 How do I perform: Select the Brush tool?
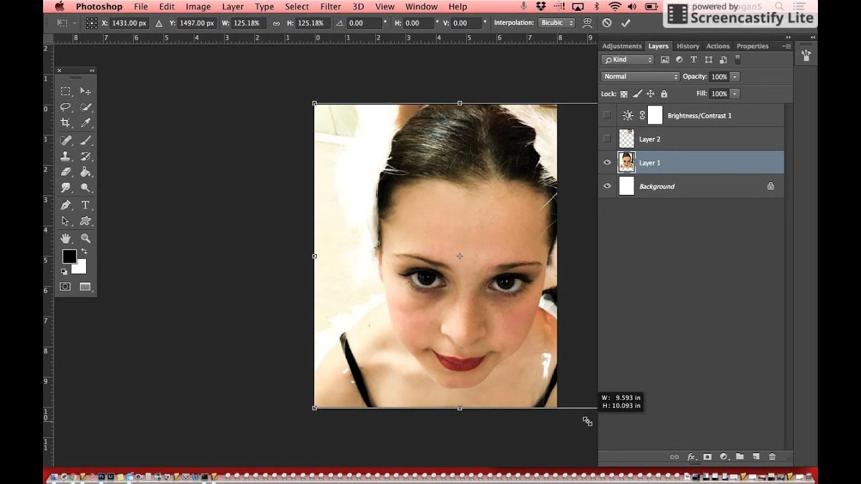(x=85, y=140)
